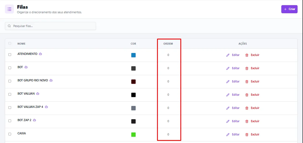
Task: Click the gray-blue swatch of BOT VALUAN ZAP 4
Action: (x=133, y=108)
